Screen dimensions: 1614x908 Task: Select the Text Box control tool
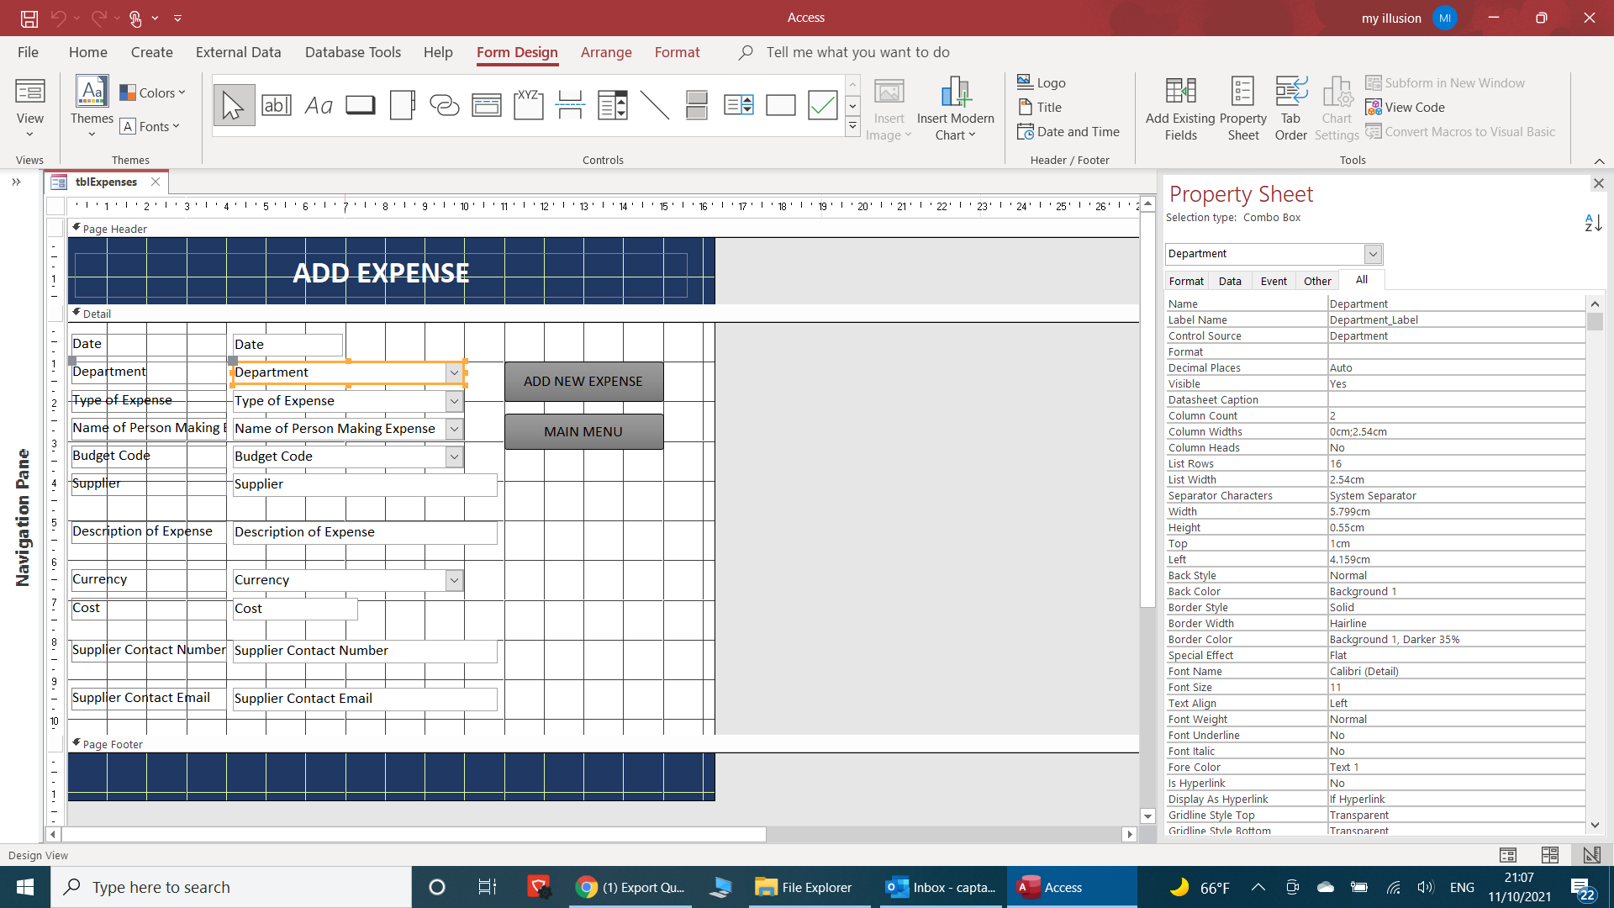(x=277, y=105)
